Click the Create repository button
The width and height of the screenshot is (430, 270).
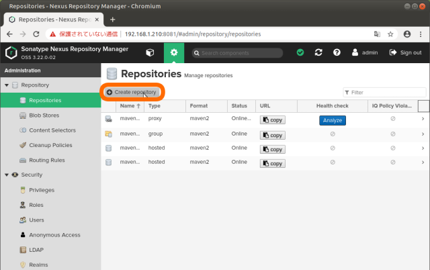[132, 92]
